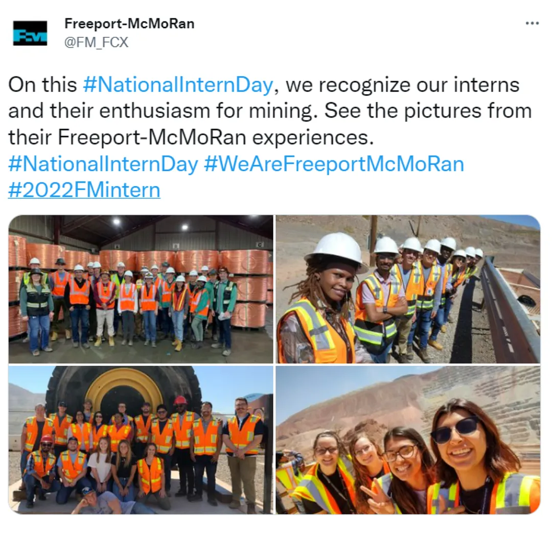
Task: Open the underlined #2022FMintern hashtag
Action: [84, 190]
